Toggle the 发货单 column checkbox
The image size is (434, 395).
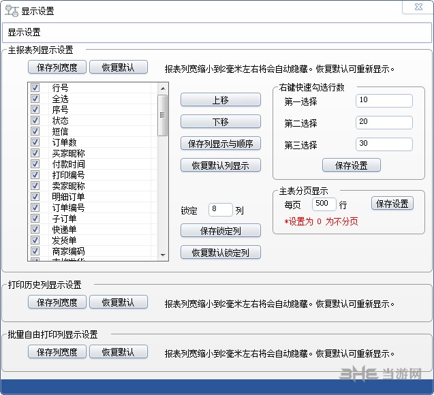point(35,240)
